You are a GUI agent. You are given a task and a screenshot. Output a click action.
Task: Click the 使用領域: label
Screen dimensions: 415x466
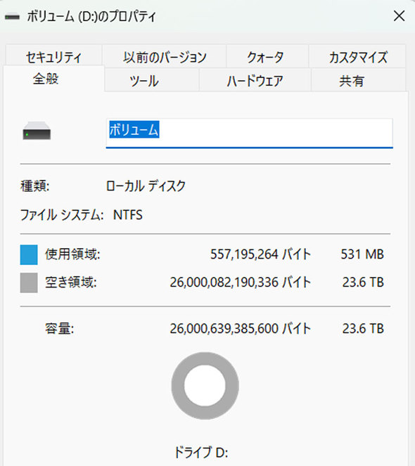tap(72, 254)
